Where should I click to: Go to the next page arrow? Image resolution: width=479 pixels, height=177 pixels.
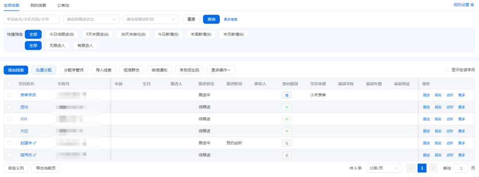pos(433,168)
